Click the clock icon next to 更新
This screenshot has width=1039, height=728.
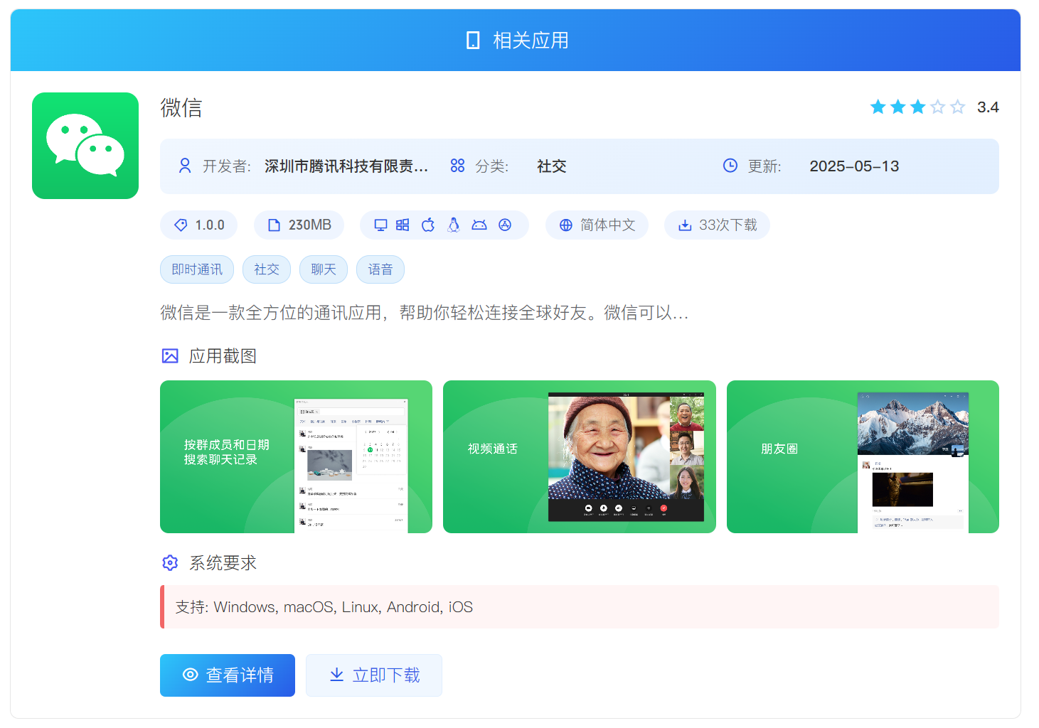[x=730, y=166]
